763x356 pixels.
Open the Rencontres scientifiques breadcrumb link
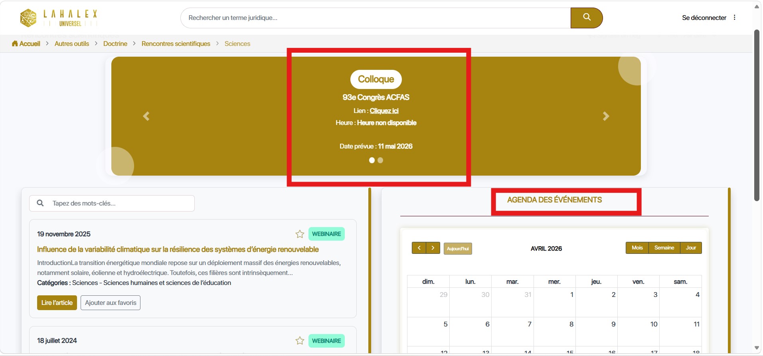(x=176, y=44)
